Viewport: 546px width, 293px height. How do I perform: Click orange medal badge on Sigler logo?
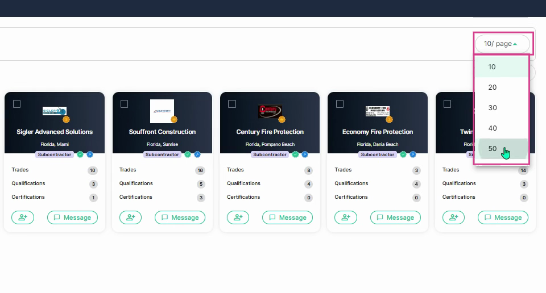coord(66,120)
